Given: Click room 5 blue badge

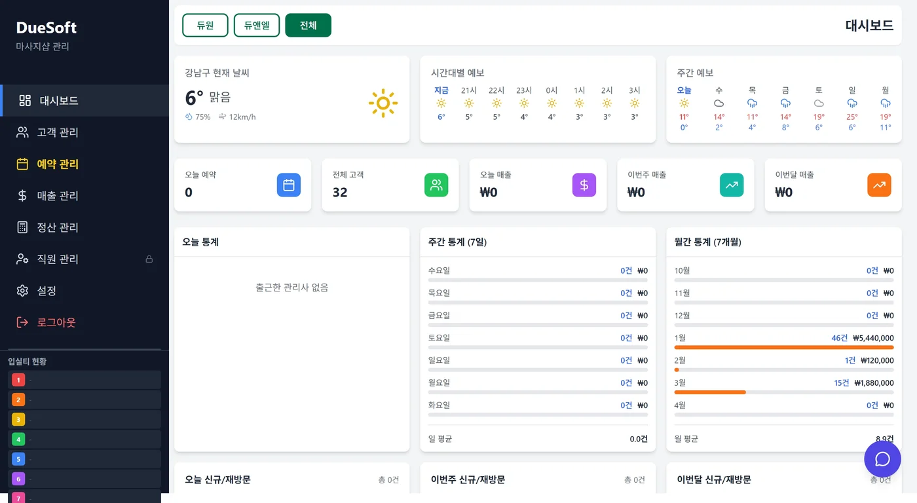Looking at the screenshot, I should pos(18,458).
